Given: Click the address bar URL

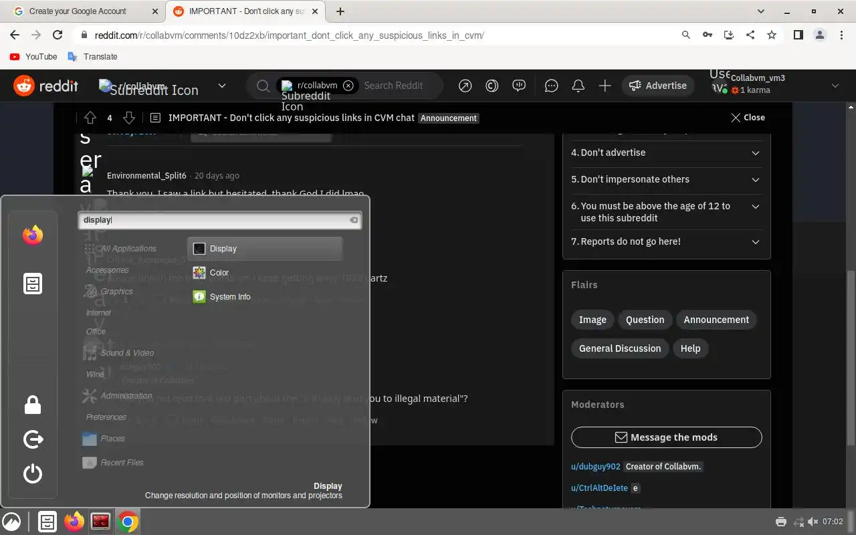Looking at the screenshot, I should (289, 35).
